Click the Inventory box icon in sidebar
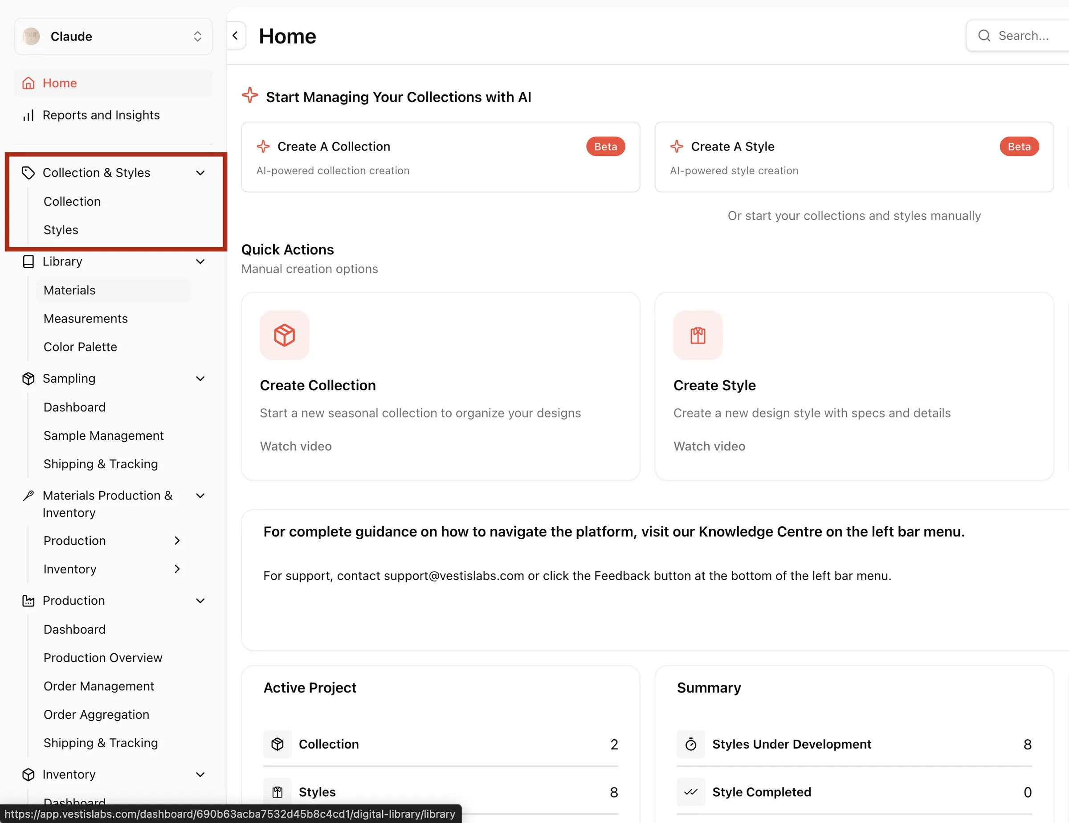The width and height of the screenshot is (1069, 823). pyautogui.click(x=29, y=774)
